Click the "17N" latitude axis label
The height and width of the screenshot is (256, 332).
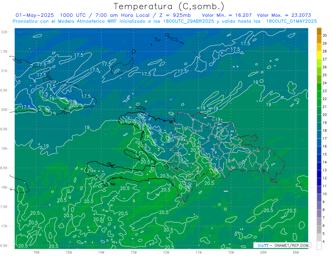(x=4, y=226)
